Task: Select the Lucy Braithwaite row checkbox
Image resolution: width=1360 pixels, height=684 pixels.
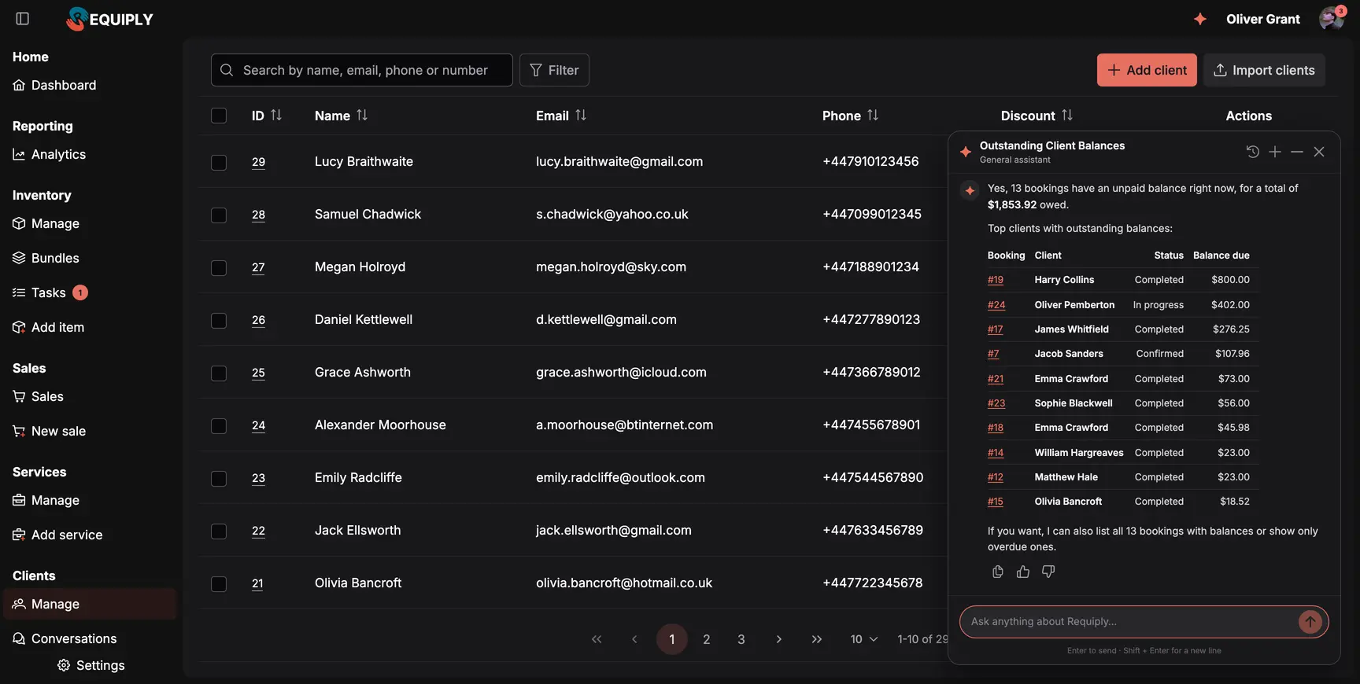Action: tap(219, 163)
